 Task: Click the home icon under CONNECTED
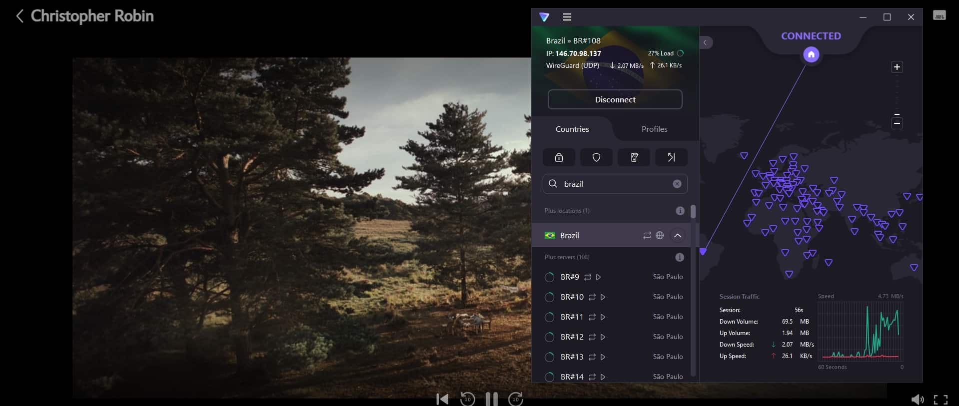point(811,54)
